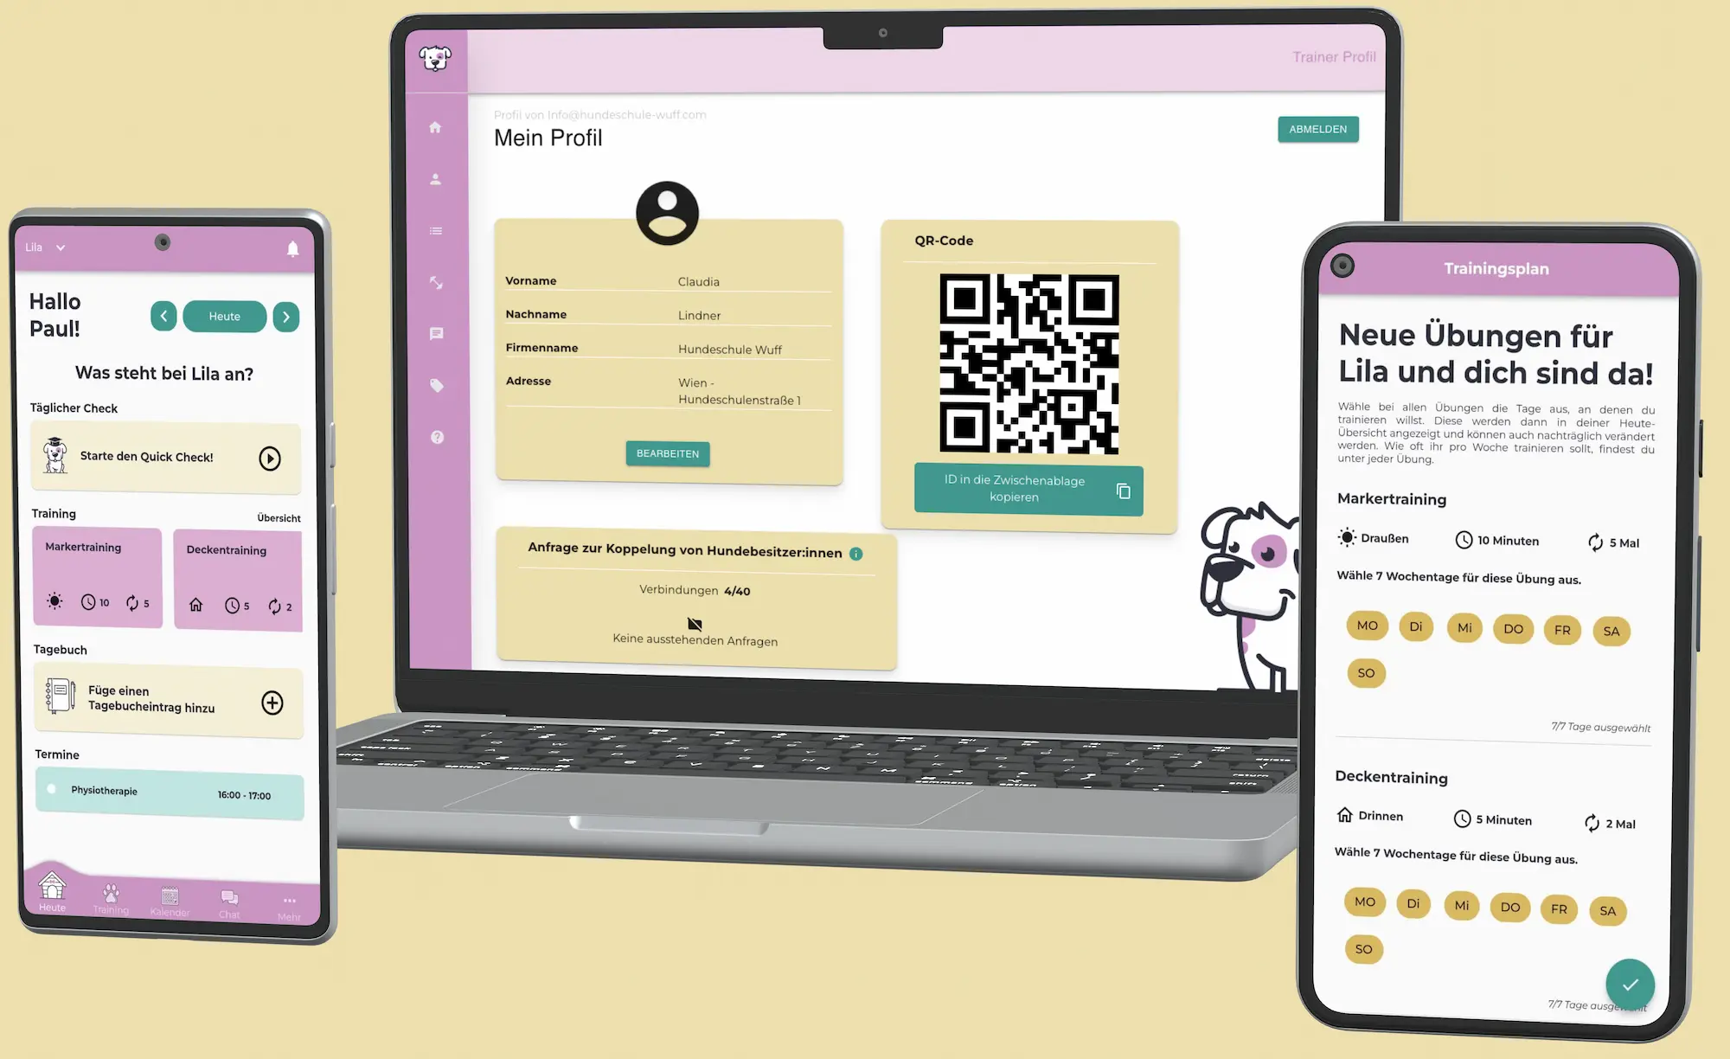Select the Training paw icon

[112, 894]
